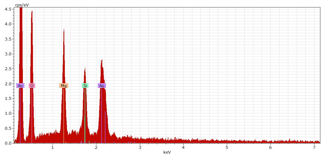
Task: Select the green Si element label
Action: point(85,86)
